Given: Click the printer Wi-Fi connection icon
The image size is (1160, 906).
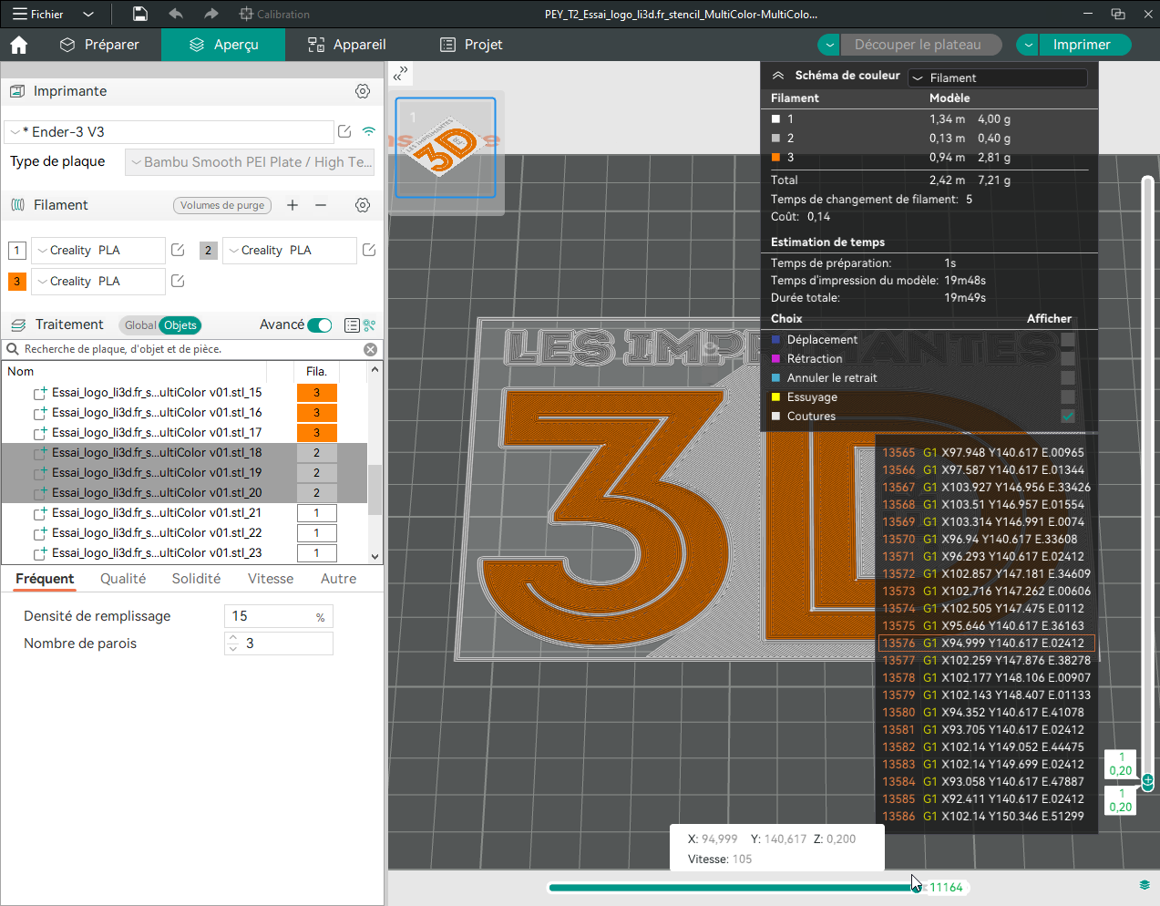Looking at the screenshot, I should (369, 132).
